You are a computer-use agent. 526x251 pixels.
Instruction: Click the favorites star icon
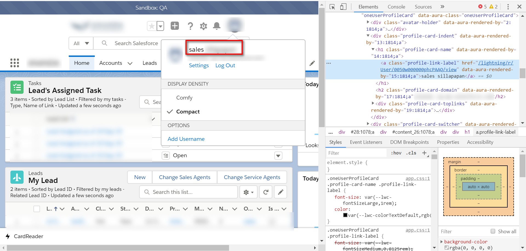[152, 25]
